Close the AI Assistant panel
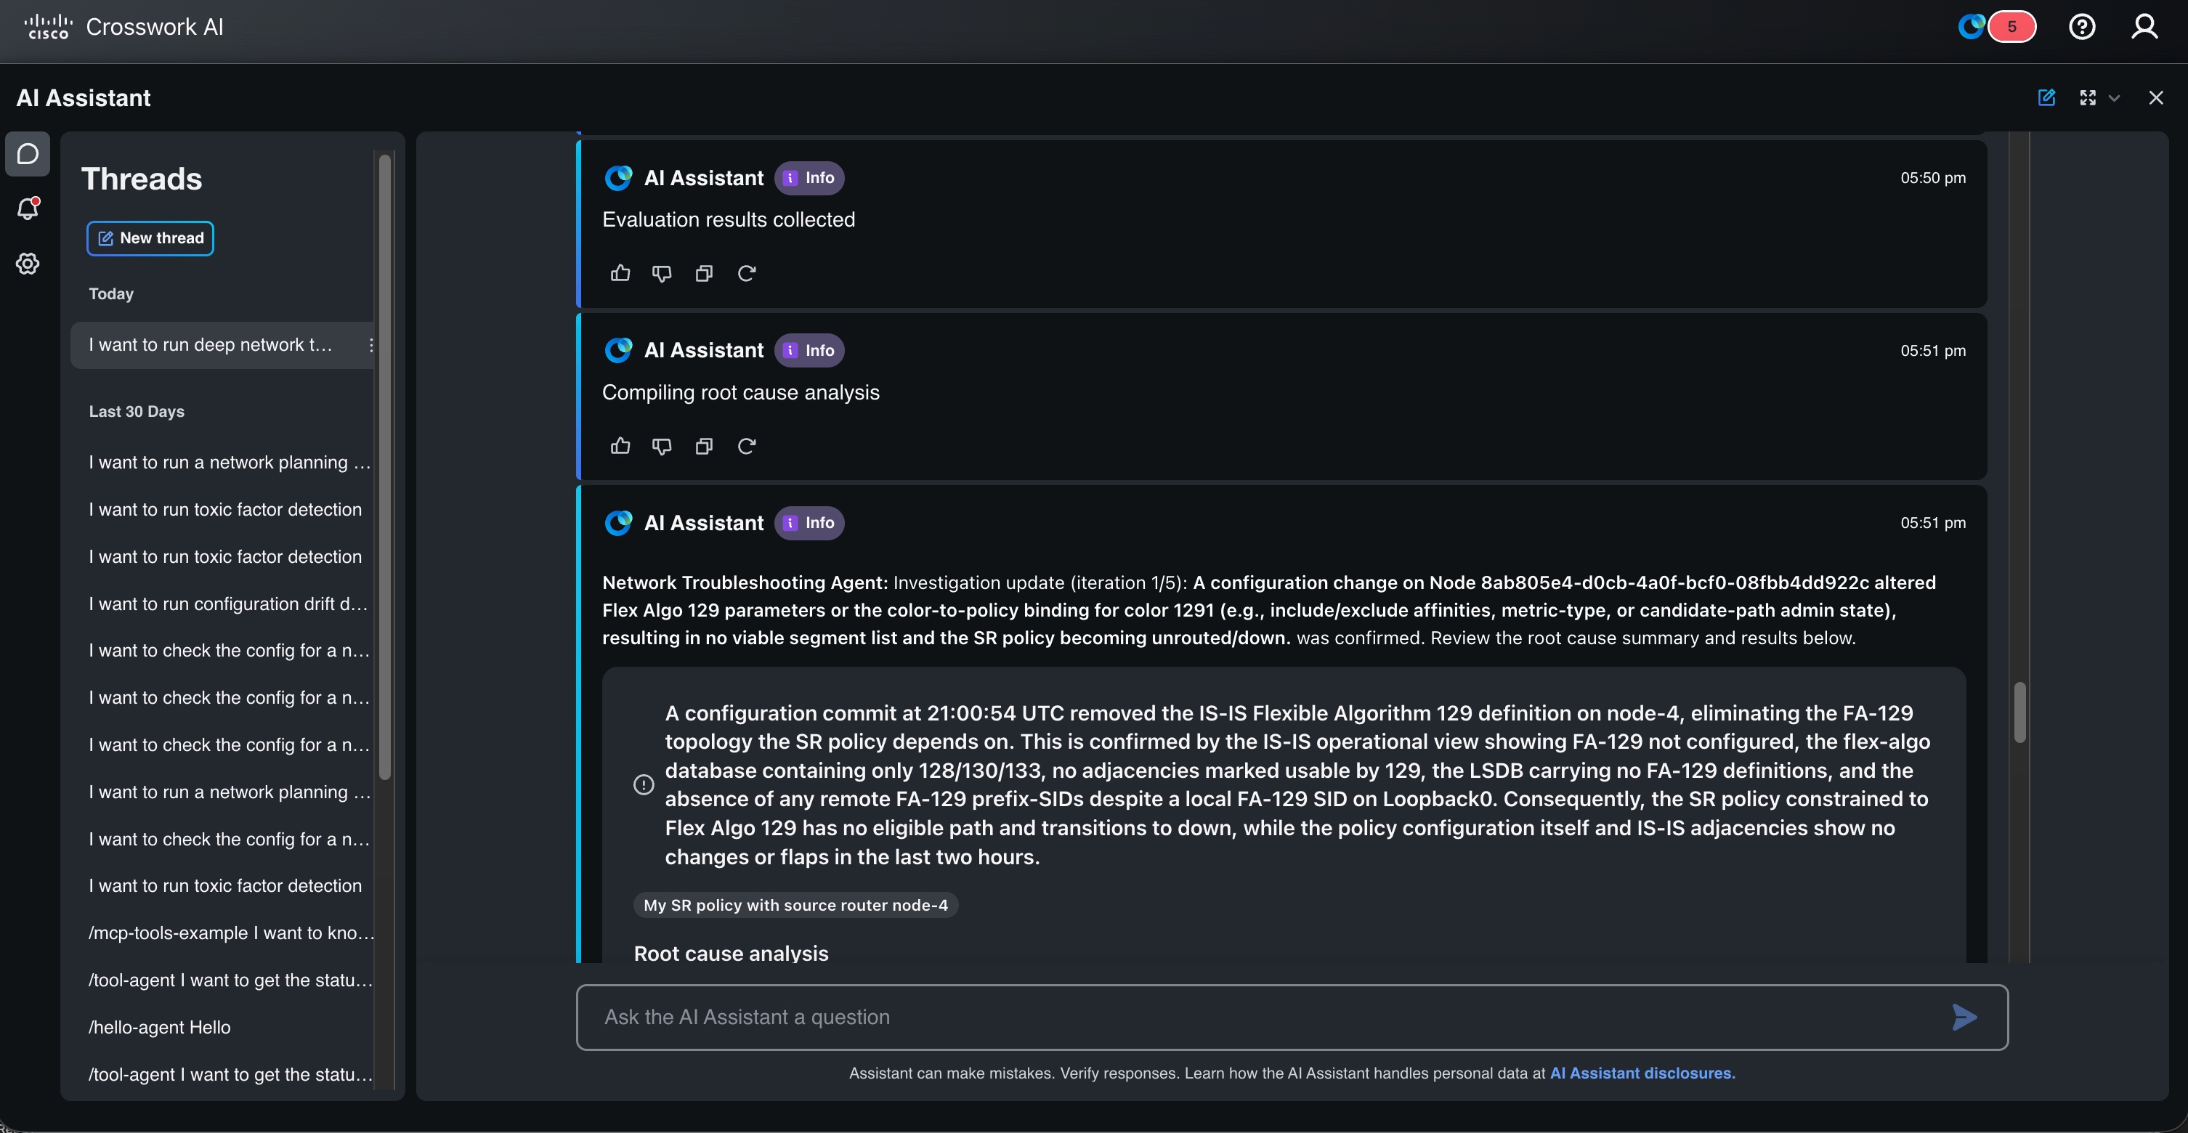 pos(2156,97)
